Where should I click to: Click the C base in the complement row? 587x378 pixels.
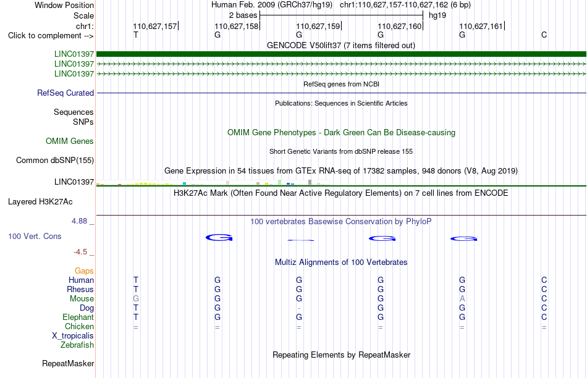tap(544, 35)
